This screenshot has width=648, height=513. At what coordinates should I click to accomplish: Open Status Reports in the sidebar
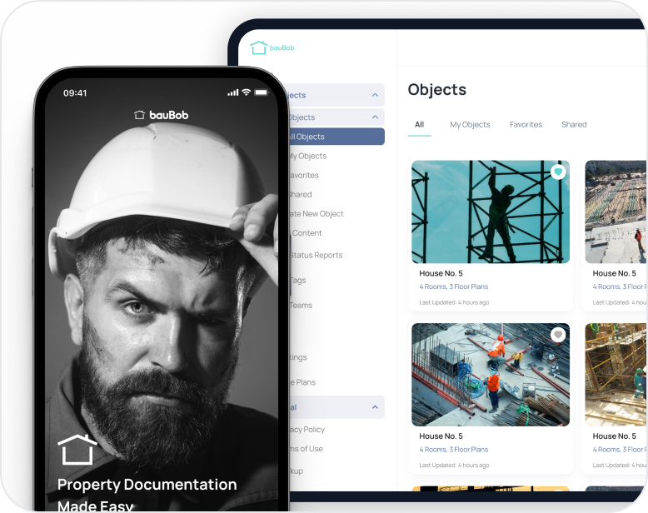pos(316,256)
